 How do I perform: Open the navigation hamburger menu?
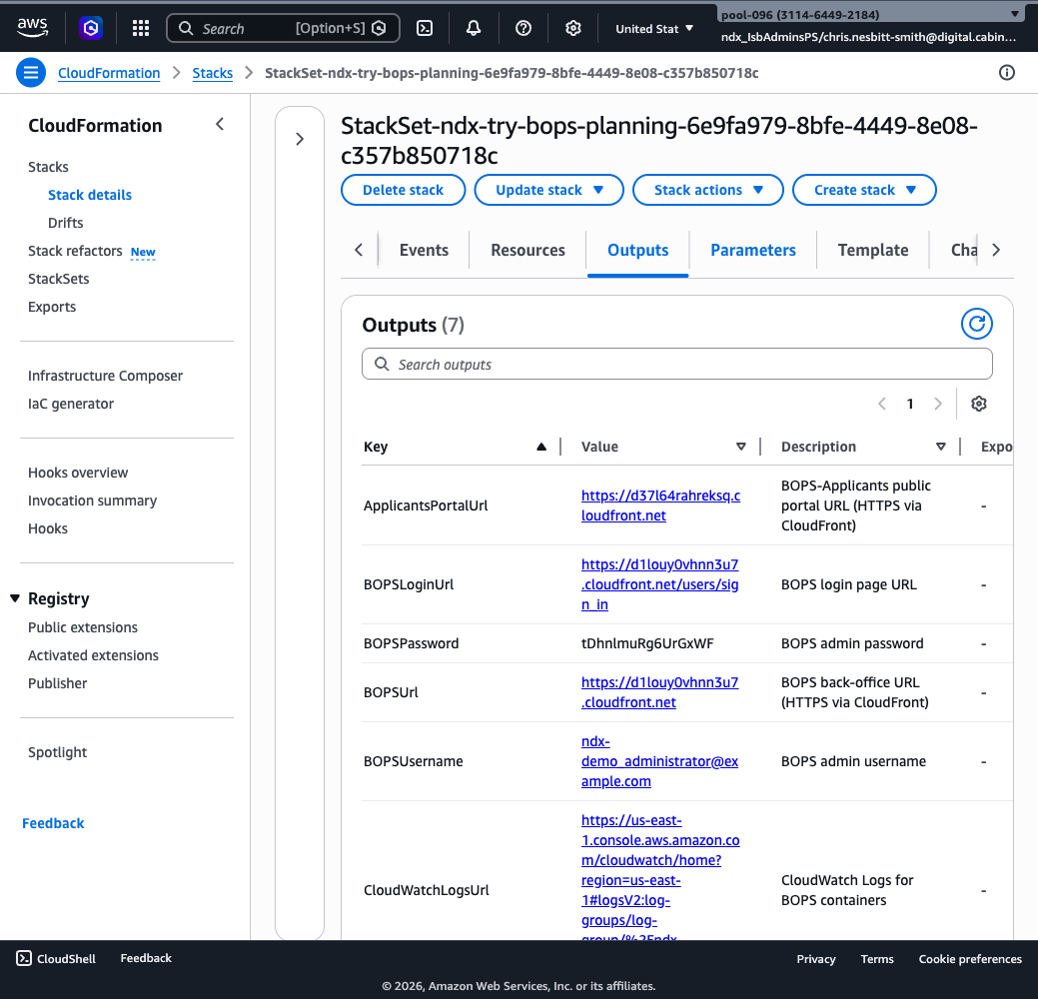coord(30,72)
